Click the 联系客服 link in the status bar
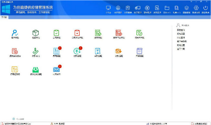This screenshot has height=125, width=211. [x=199, y=124]
